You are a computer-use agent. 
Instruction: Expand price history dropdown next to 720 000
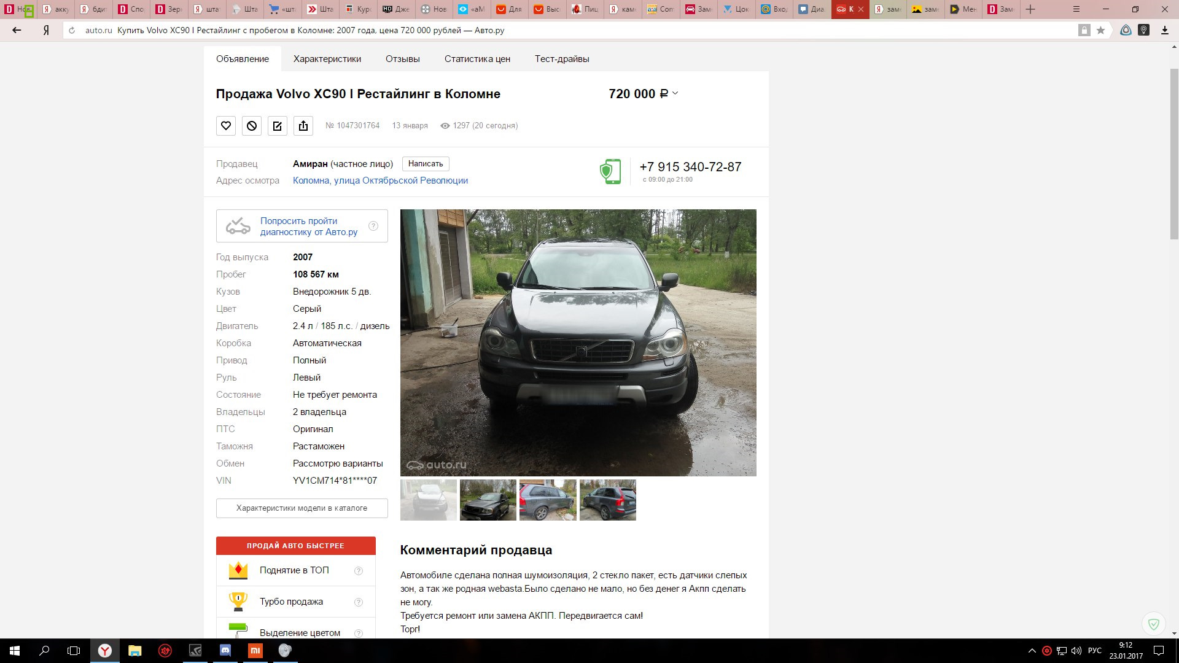click(x=675, y=93)
